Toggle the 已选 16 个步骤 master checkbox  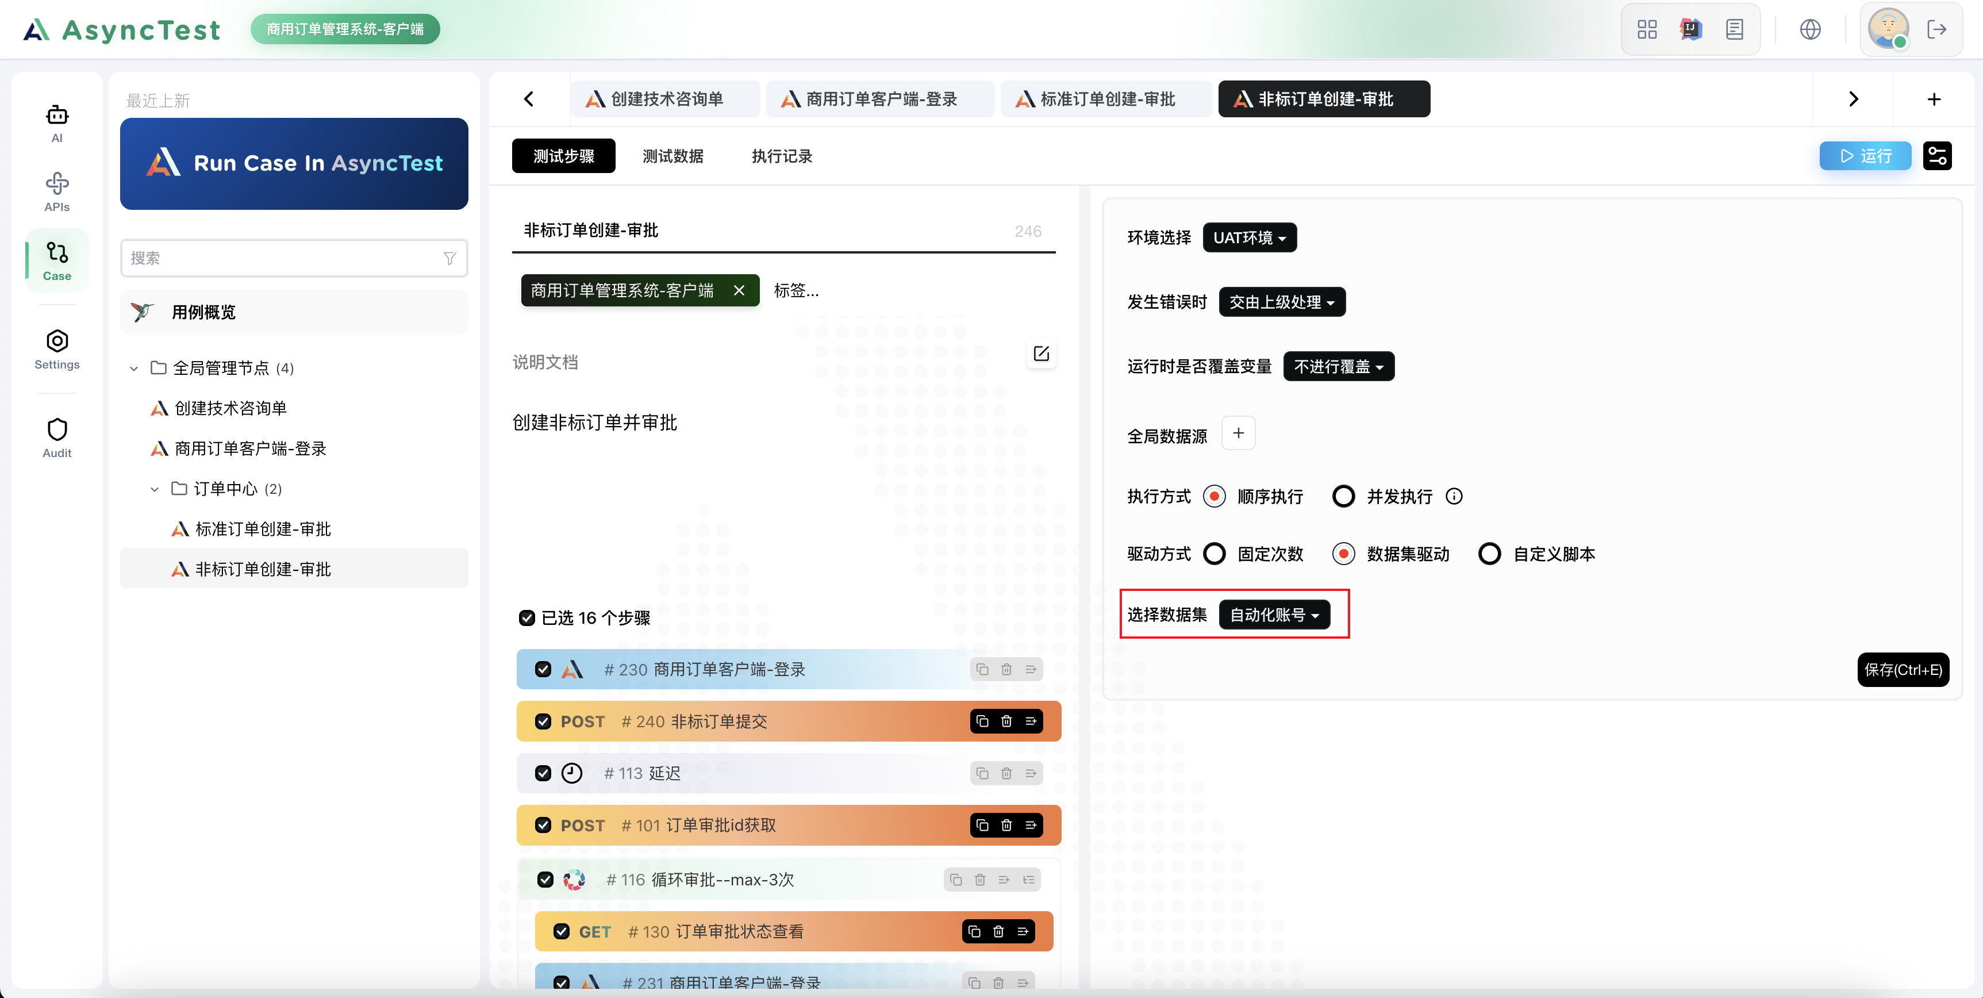pyautogui.click(x=527, y=619)
